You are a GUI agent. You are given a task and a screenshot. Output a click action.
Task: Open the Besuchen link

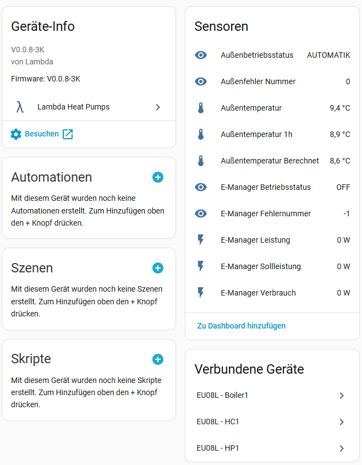click(x=42, y=134)
